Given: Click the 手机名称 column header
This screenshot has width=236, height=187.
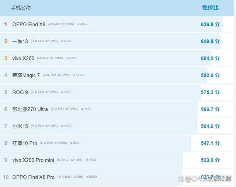Looking at the screenshot, I should coord(21,8).
